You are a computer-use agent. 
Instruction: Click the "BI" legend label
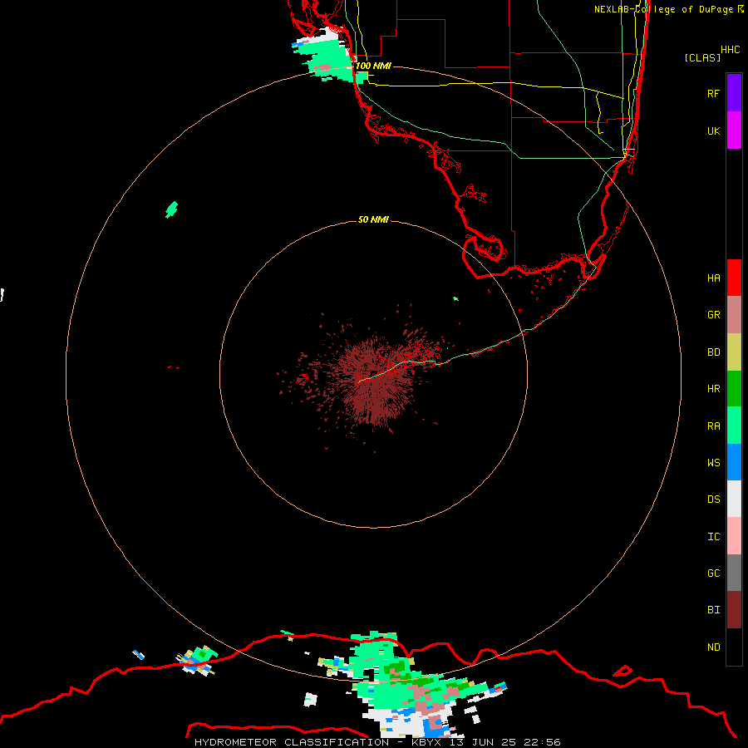pyautogui.click(x=713, y=610)
